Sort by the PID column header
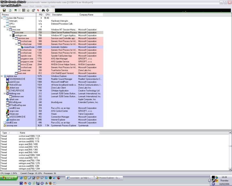 point(39,15)
